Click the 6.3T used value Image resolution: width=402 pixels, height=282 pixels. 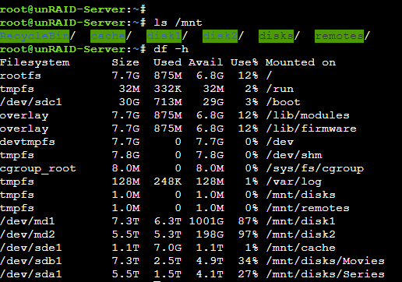167,221
